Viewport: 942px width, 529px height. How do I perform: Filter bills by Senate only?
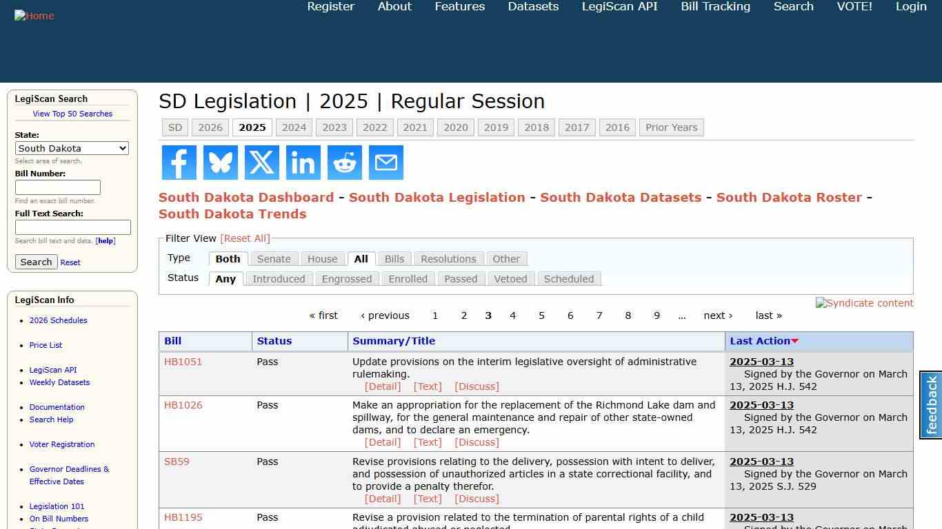(x=274, y=258)
